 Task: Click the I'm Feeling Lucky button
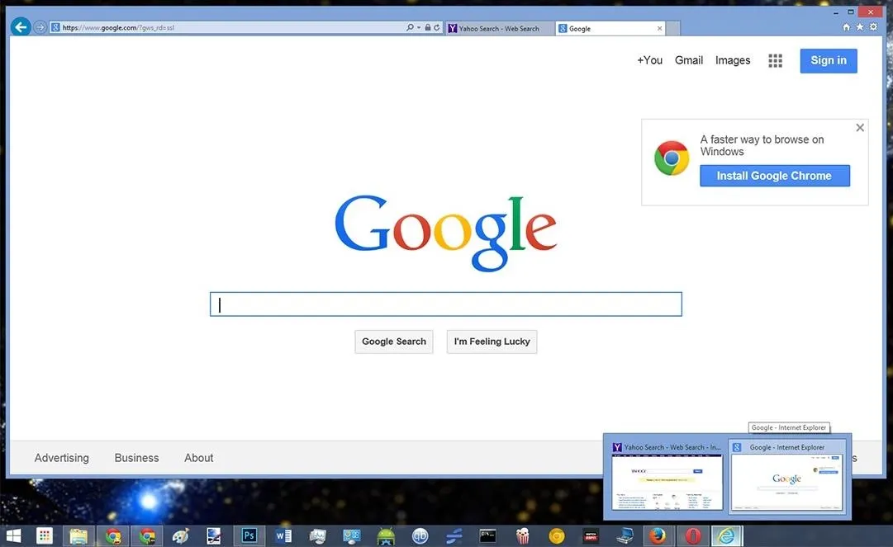coord(492,342)
